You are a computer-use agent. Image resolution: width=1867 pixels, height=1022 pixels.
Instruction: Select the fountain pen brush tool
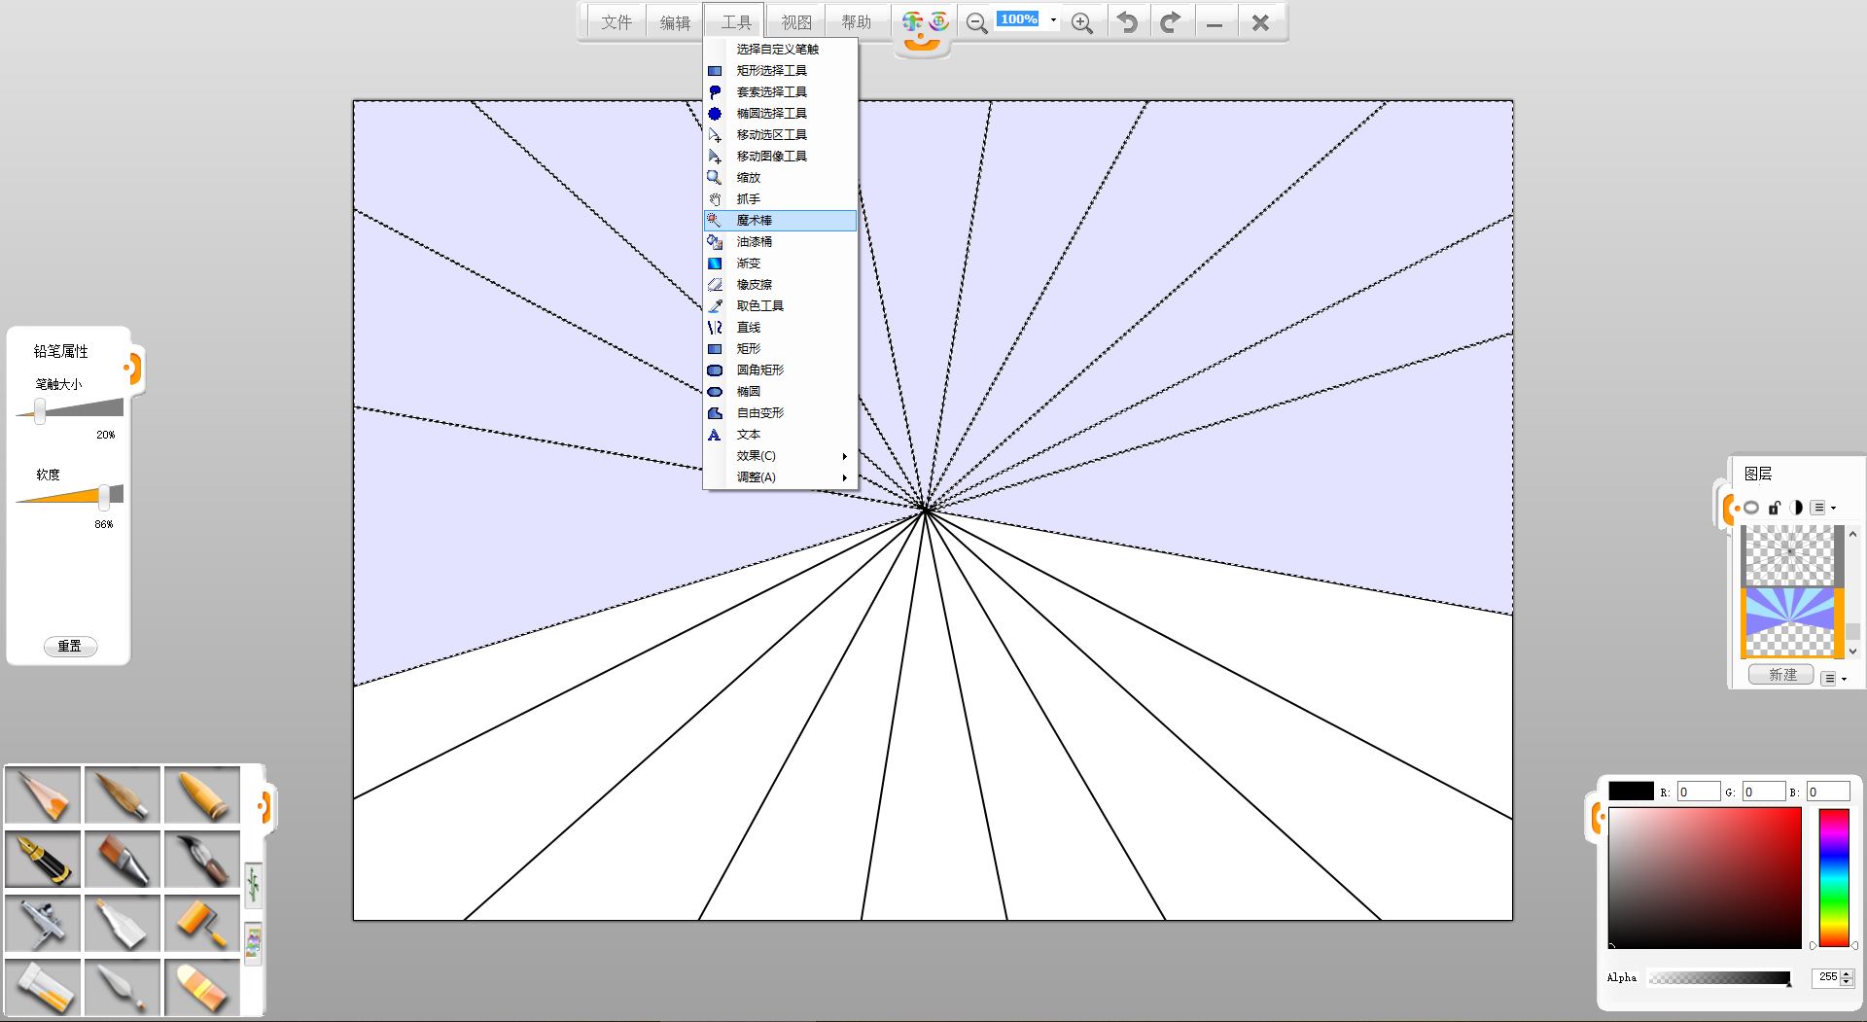pyautogui.click(x=43, y=859)
